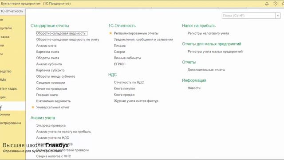Toggle favorite star for Регламентированные отчеты
284x160 pixels.
(x=110, y=33)
